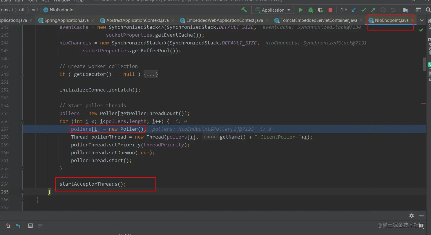
Task: Close the AbstractApplicationContext.java tab
Action: [x=173, y=21]
